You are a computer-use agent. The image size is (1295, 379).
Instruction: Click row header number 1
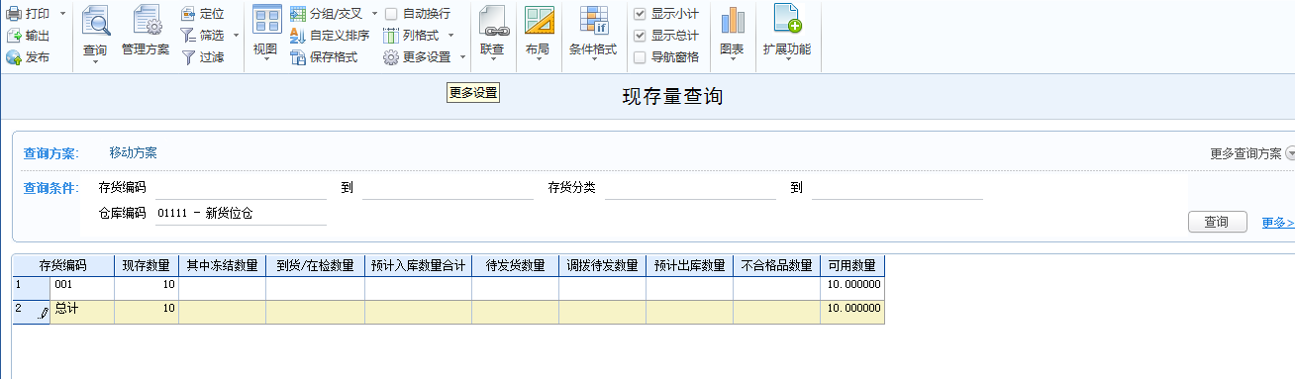tap(31, 287)
